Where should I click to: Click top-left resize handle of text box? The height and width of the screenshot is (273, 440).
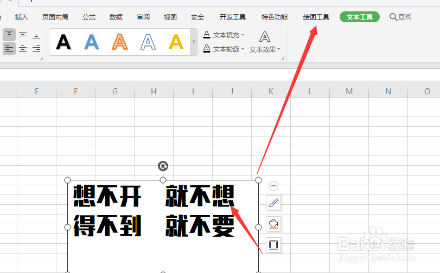[x=68, y=180]
